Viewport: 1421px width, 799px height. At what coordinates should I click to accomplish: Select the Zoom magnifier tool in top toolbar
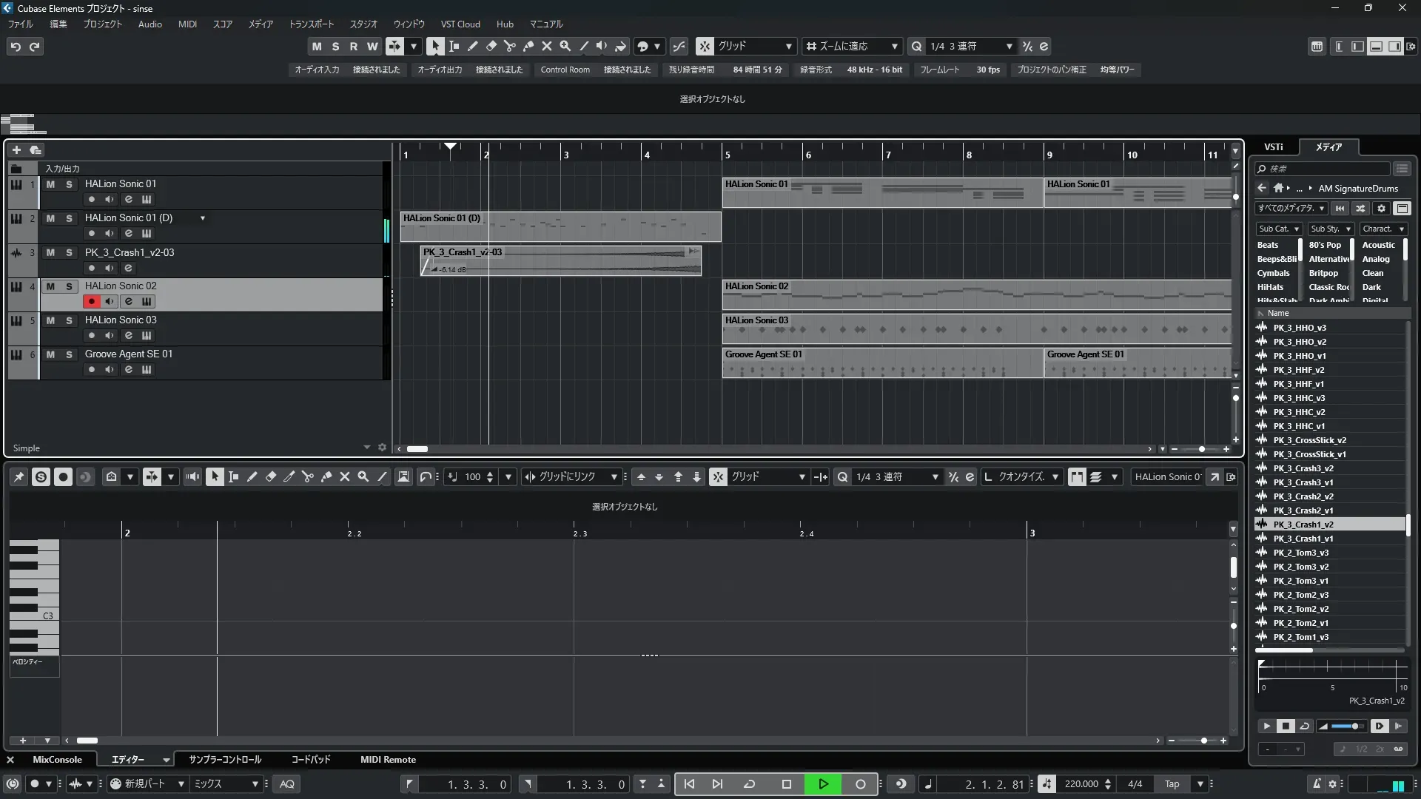(x=565, y=46)
